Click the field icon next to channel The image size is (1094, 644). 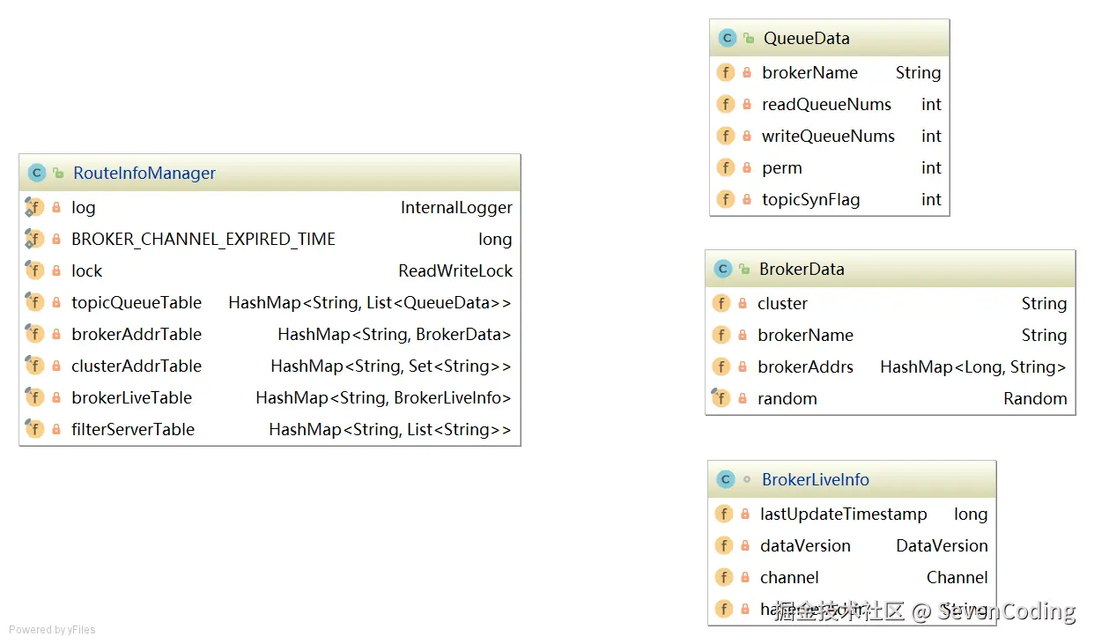click(x=724, y=577)
